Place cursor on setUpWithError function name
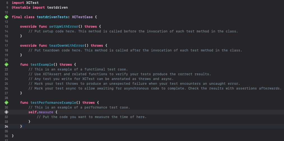The height and width of the screenshot is (141, 284). point(64,27)
